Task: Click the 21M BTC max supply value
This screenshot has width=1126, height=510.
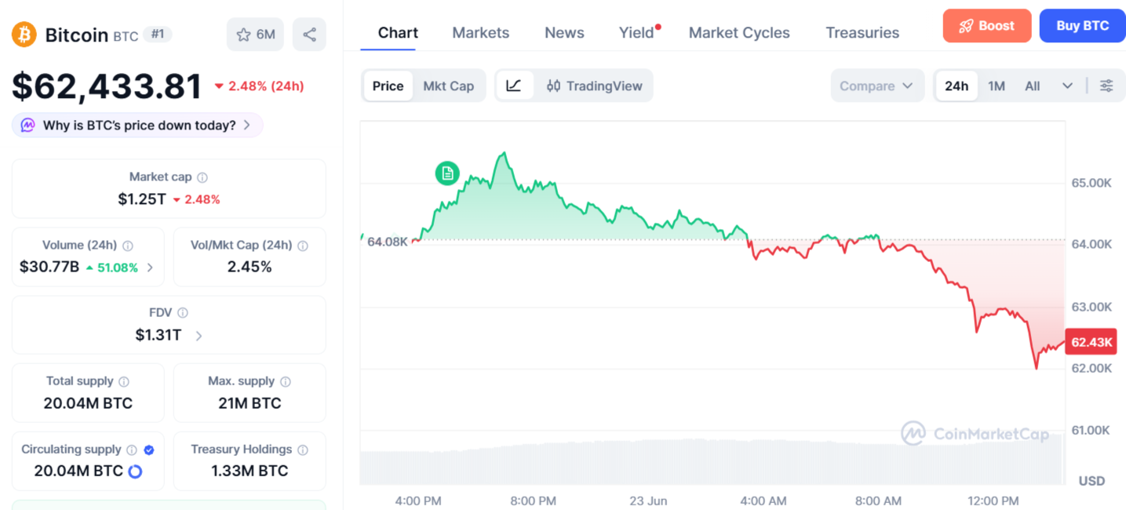Action: click(250, 403)
